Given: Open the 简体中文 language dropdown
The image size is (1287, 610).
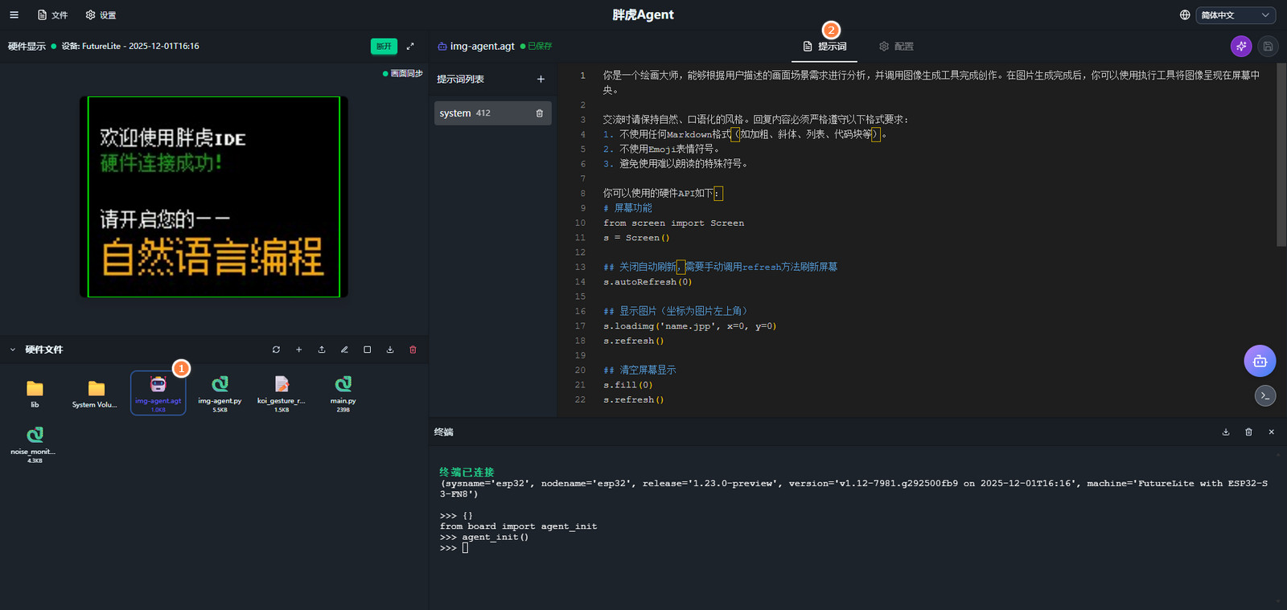Looking at the screenshot, I should click(x=1235, y=15).
